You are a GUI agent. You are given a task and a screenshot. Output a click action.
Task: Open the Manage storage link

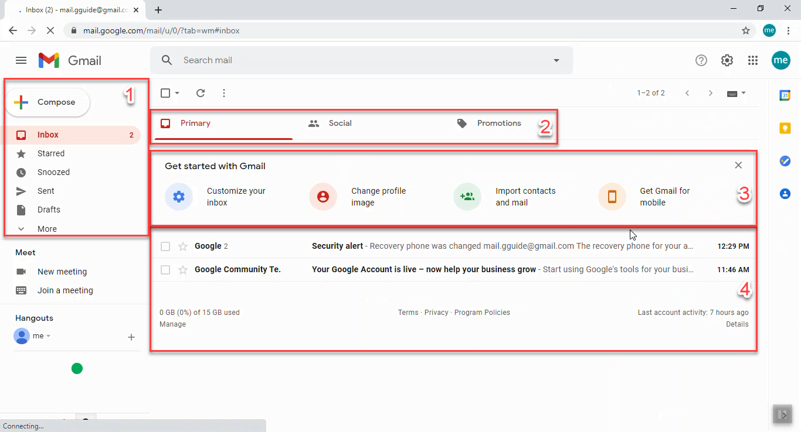172,324
